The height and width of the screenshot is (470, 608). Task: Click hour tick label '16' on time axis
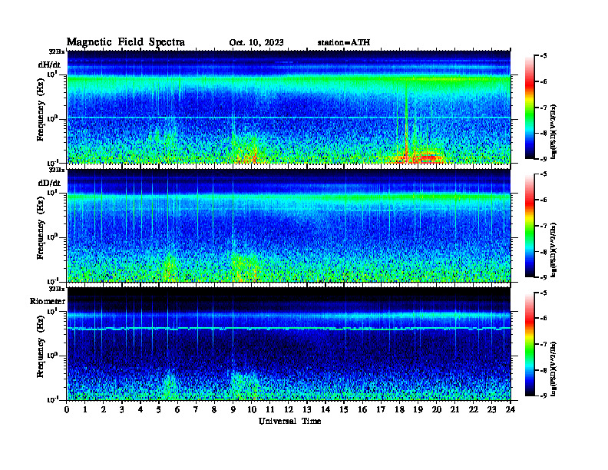click(362, 409)
